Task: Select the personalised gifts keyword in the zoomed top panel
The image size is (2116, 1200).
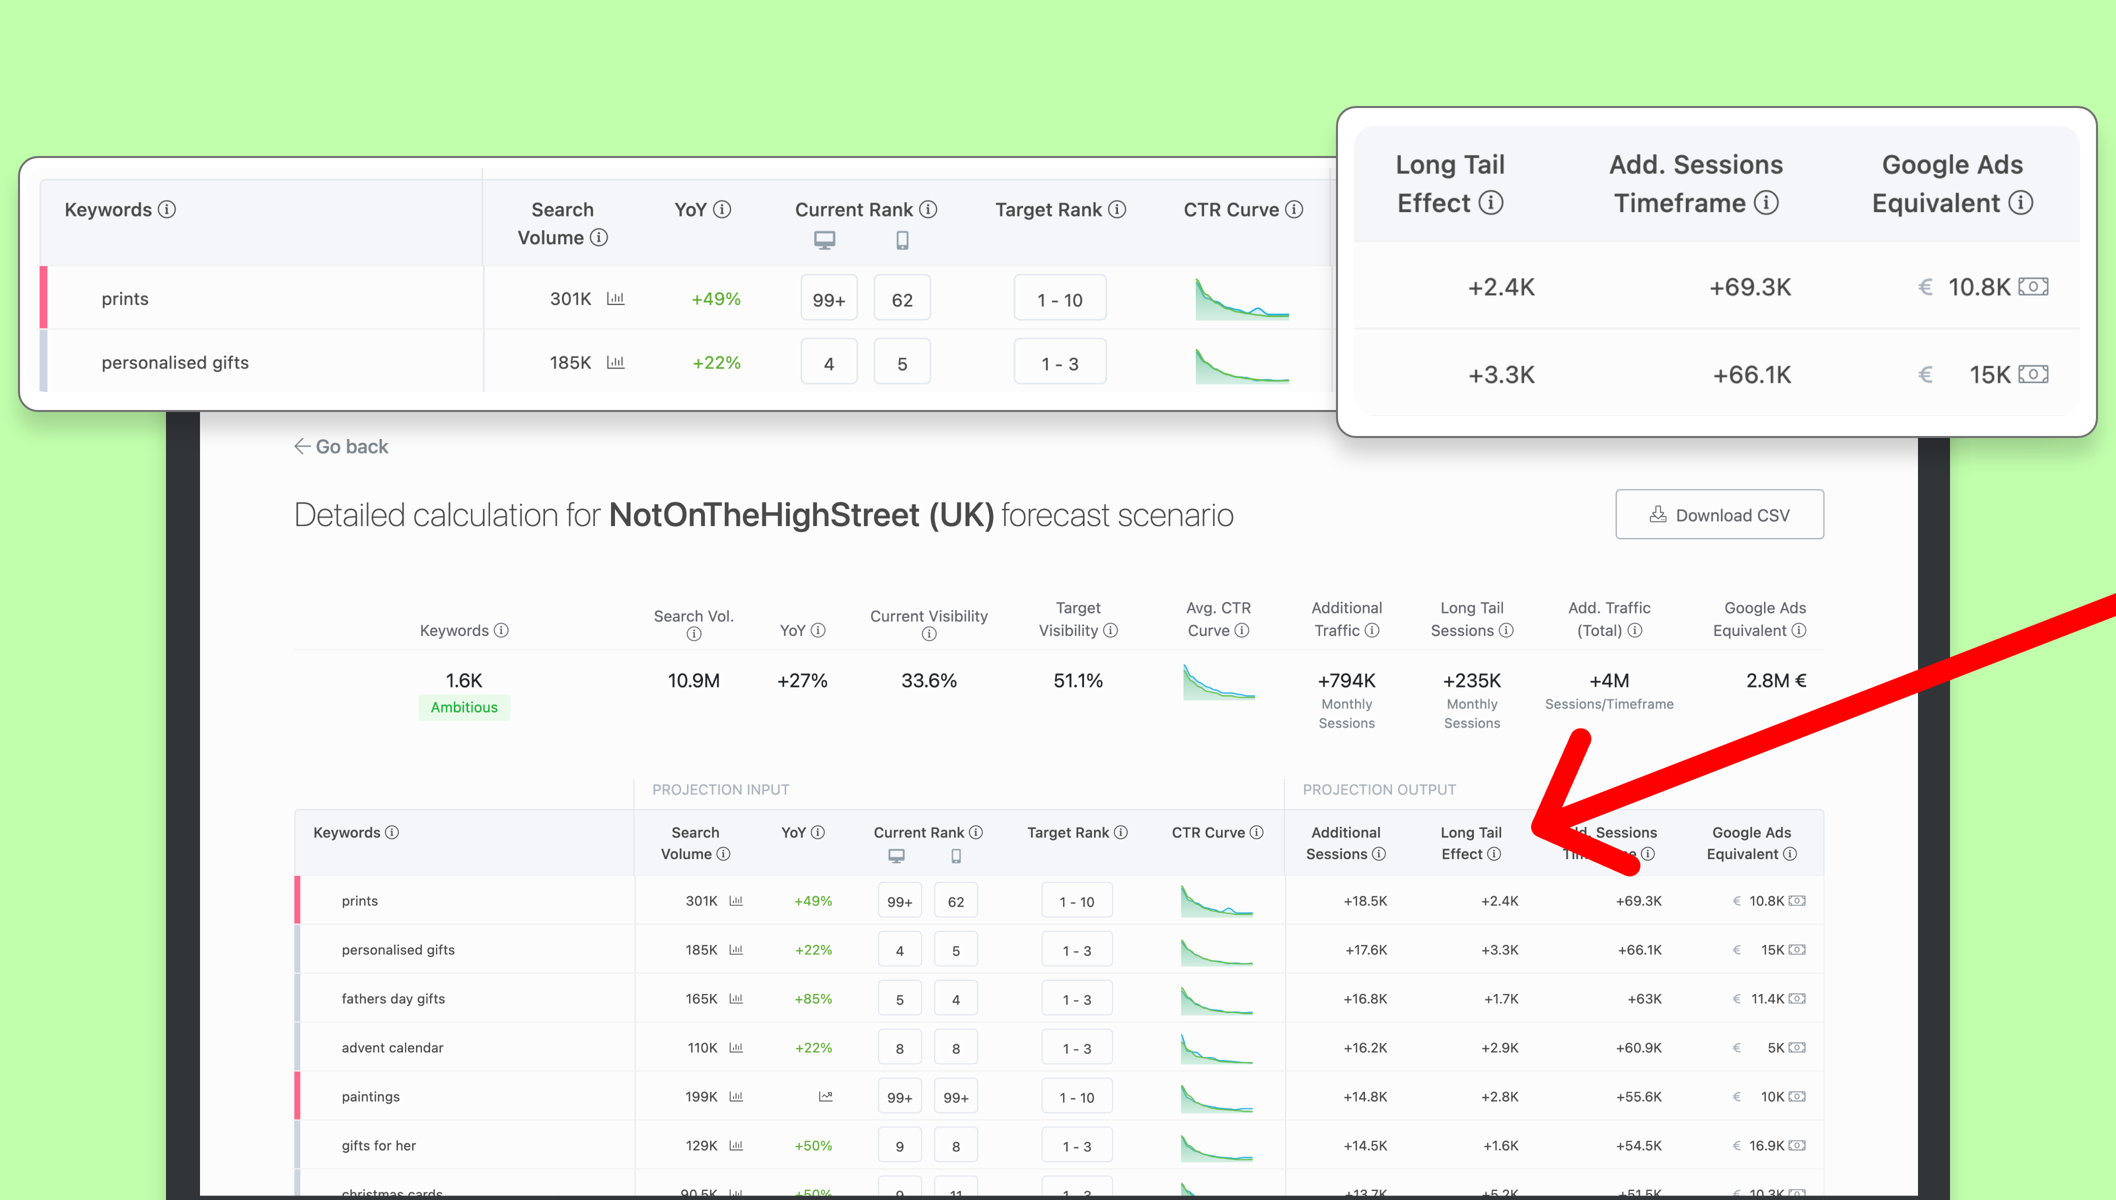Action: coord(174,362)
